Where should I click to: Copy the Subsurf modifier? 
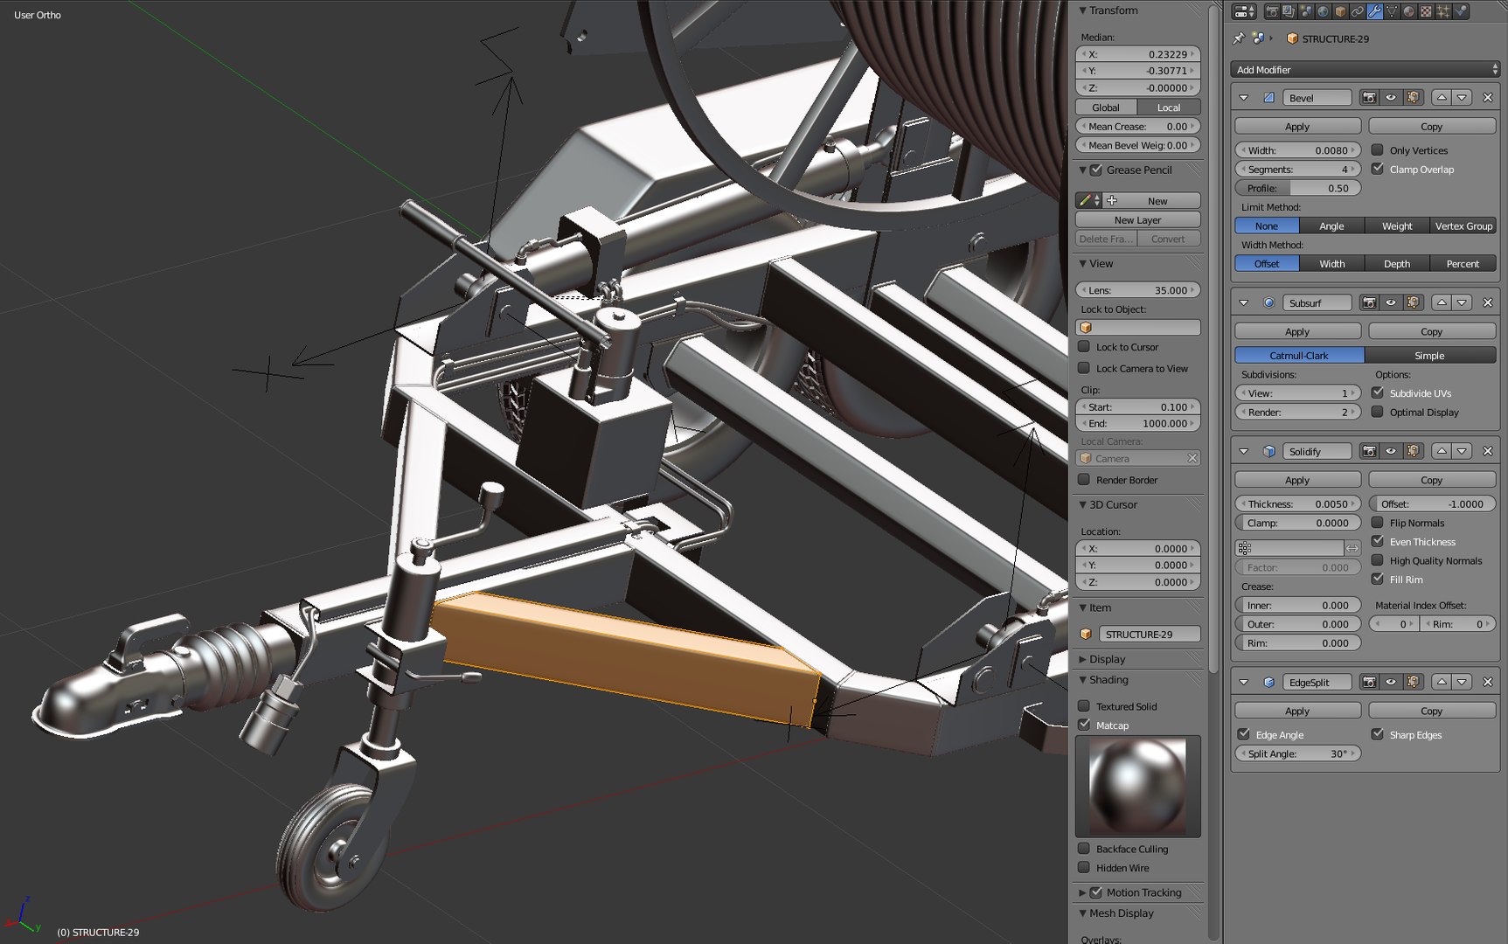(1432, 331)
